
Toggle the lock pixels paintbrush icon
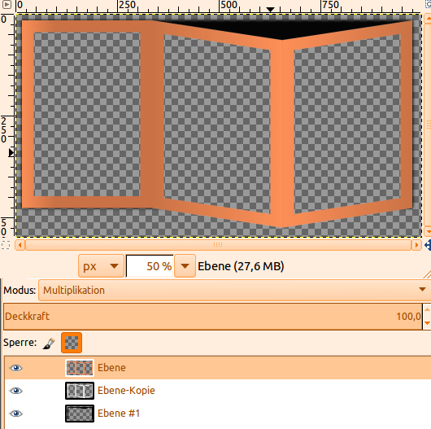pyautogui.click(x=49, y=344)
